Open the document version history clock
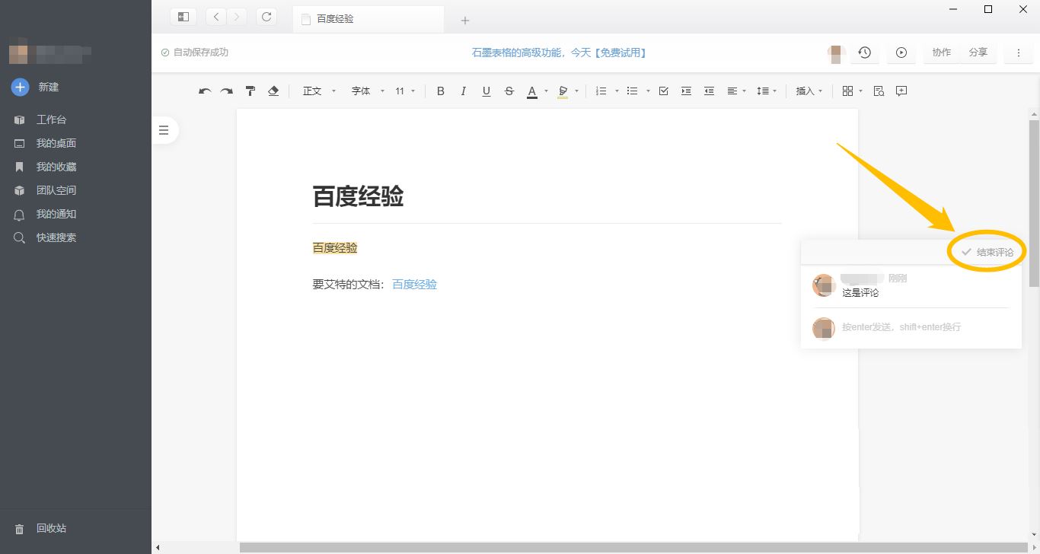The height and width of the screenshot is (554, 1040). (x=864, y=53)
